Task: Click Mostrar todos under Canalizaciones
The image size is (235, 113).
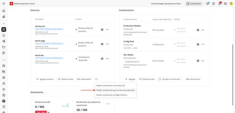Action: 147,79
